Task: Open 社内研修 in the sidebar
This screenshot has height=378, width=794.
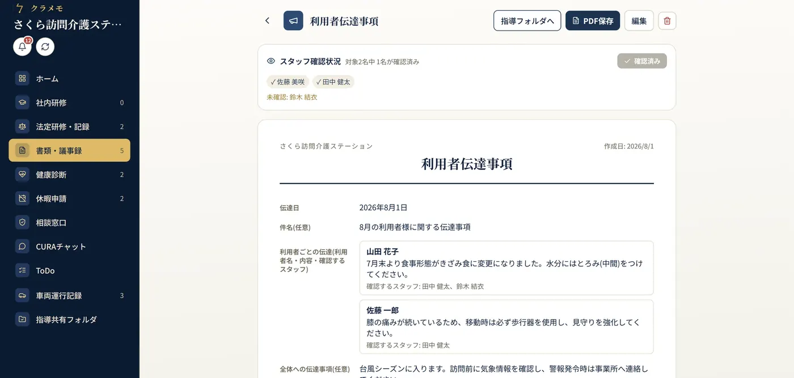Action: click(x=69, y=103)
